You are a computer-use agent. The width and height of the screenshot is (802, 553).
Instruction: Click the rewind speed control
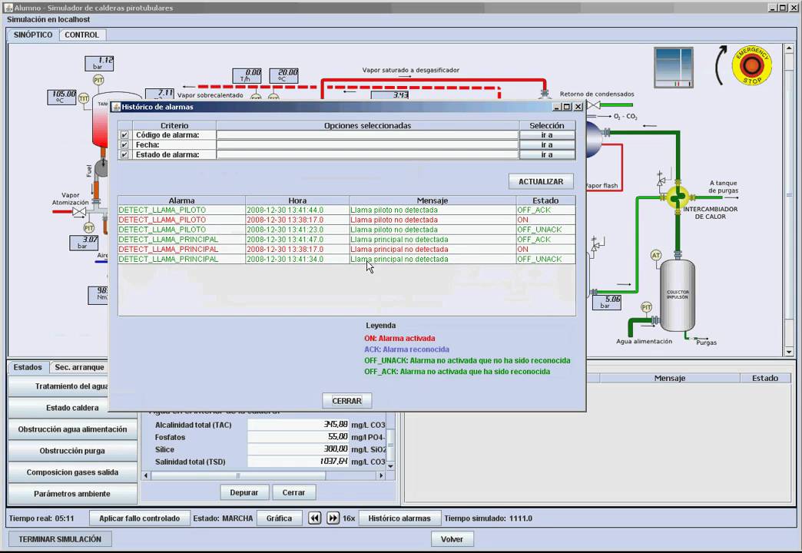coord(314,518)
